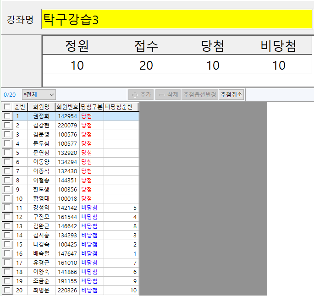Sort by the 회원번호 column header
This screenshot has height=296, width=314.
(67, 107)
